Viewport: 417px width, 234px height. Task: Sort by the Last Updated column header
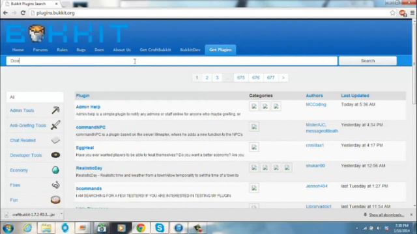coord(355,96)
